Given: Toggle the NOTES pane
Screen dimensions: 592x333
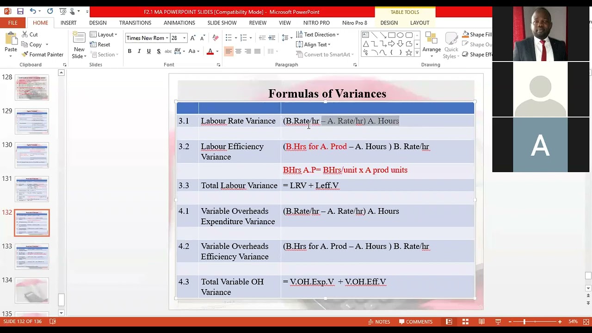Looking at the screenshot, I should [x=378, y=322].
